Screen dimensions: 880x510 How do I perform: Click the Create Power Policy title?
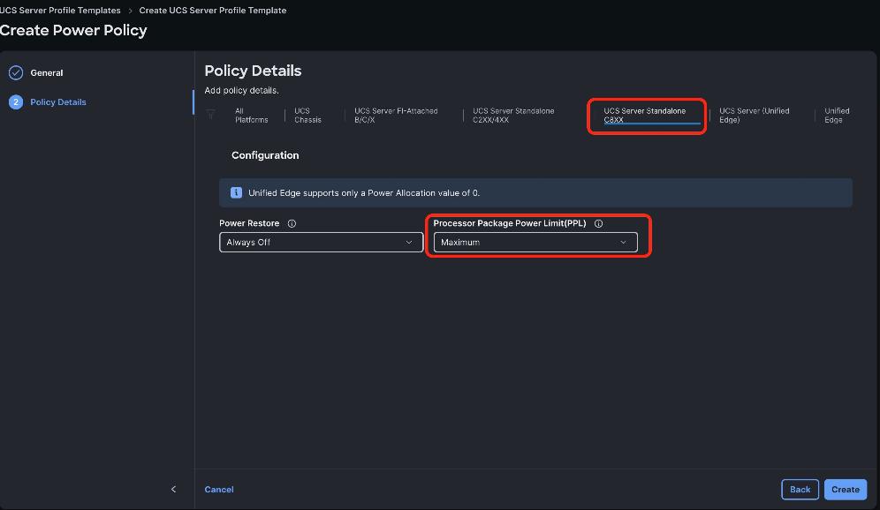click(73, 30)
